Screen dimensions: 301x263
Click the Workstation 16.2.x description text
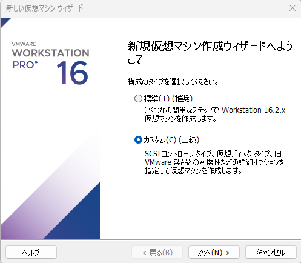click(215, 115)
